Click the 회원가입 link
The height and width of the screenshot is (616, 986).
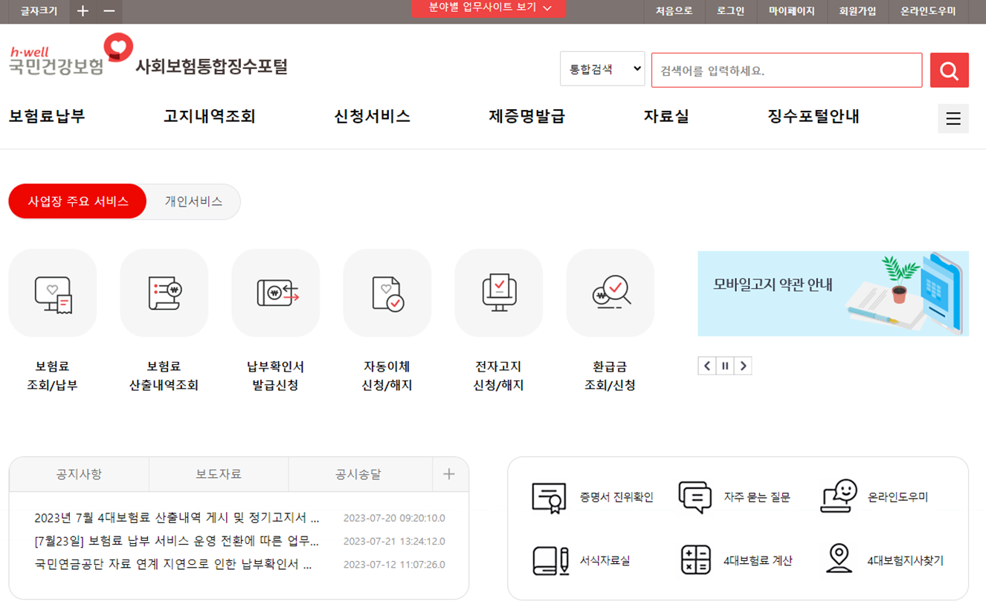(858, 11)
